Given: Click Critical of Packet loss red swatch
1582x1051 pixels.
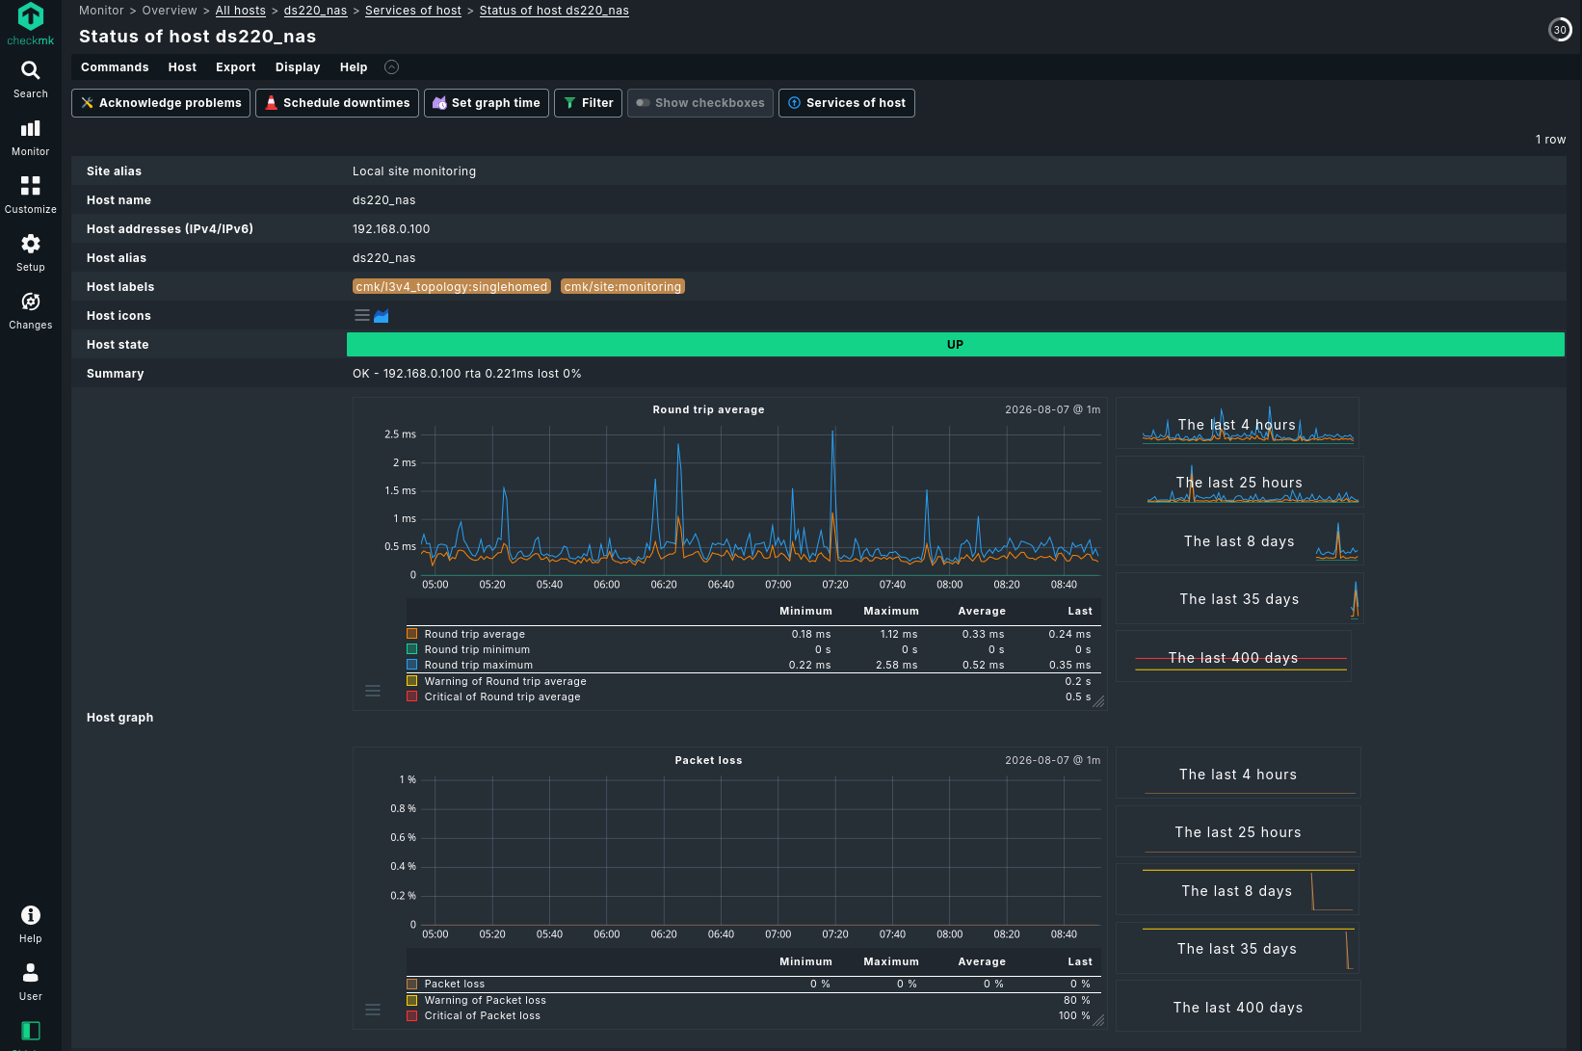Looking at the screenshot, I should [x=412, y=1015].
